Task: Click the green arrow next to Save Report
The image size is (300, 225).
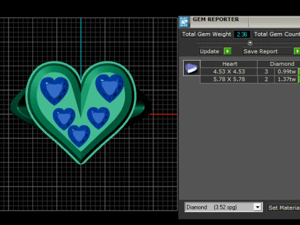Action: [x=297, y=51]
